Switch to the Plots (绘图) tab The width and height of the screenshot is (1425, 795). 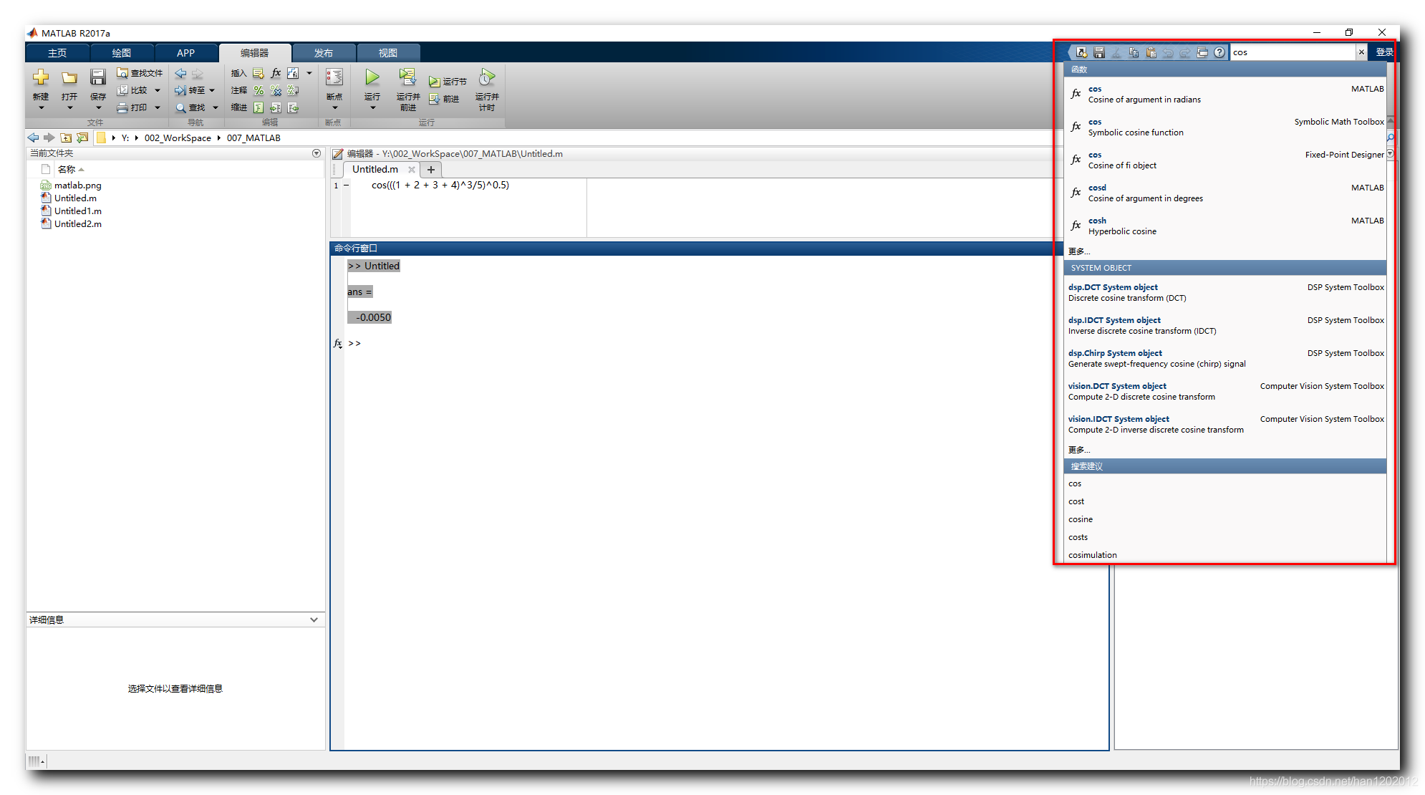[x=121, y=53]
